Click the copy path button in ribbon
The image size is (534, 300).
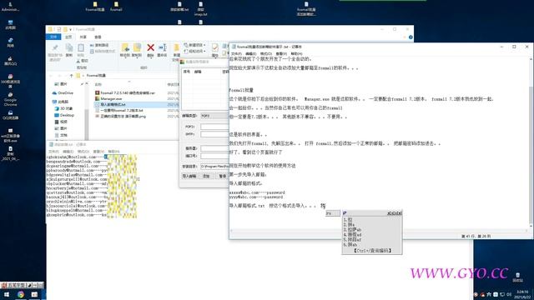point(99,45)
